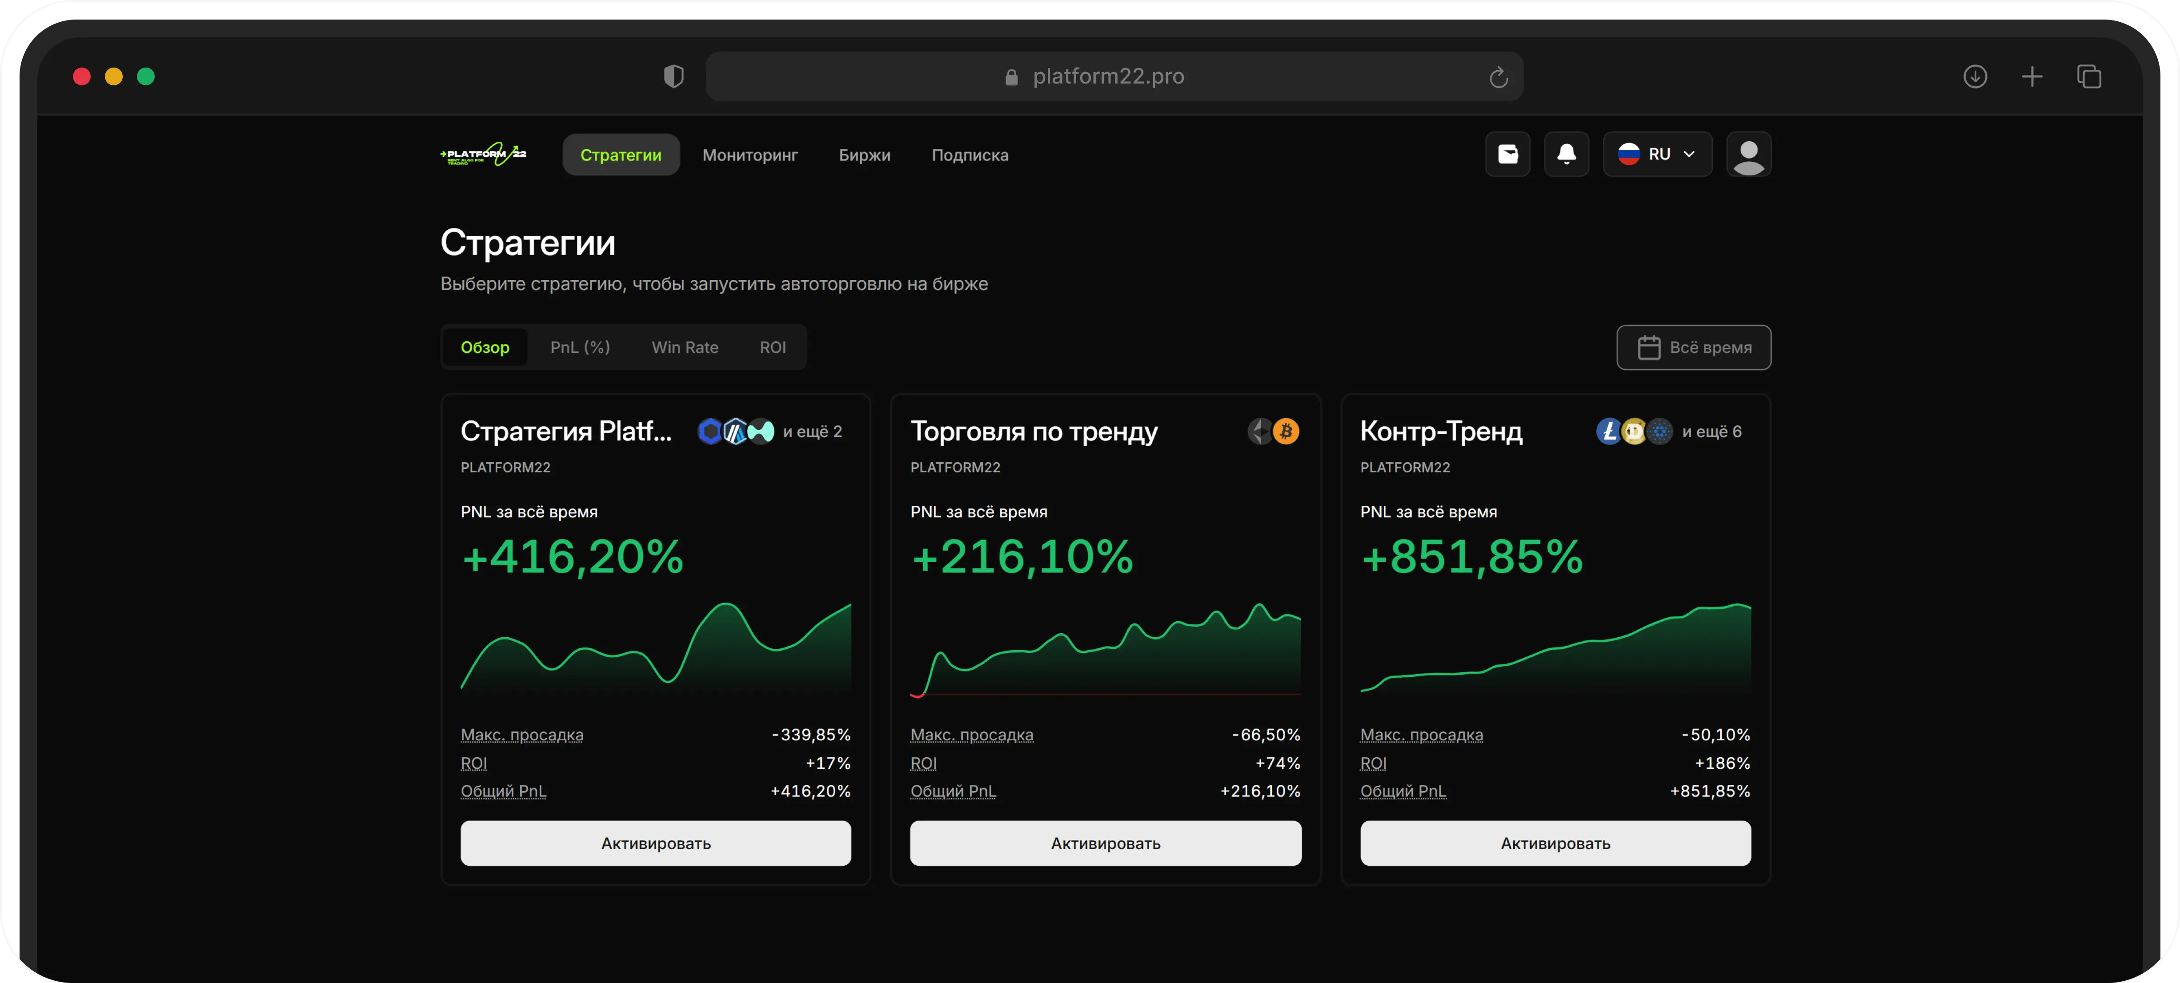Switch to PnL (%) tab

coord(580,347)
